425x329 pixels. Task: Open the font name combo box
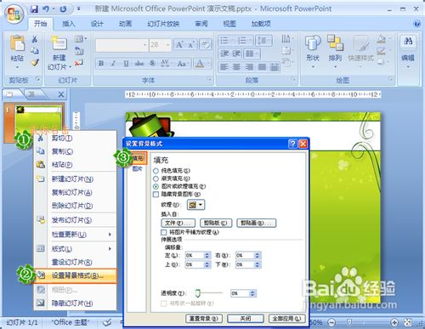coord(122,45)
